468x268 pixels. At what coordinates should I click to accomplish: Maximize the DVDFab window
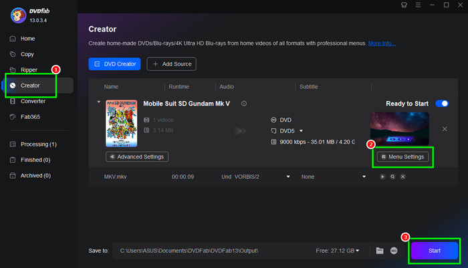coord(446,5)
